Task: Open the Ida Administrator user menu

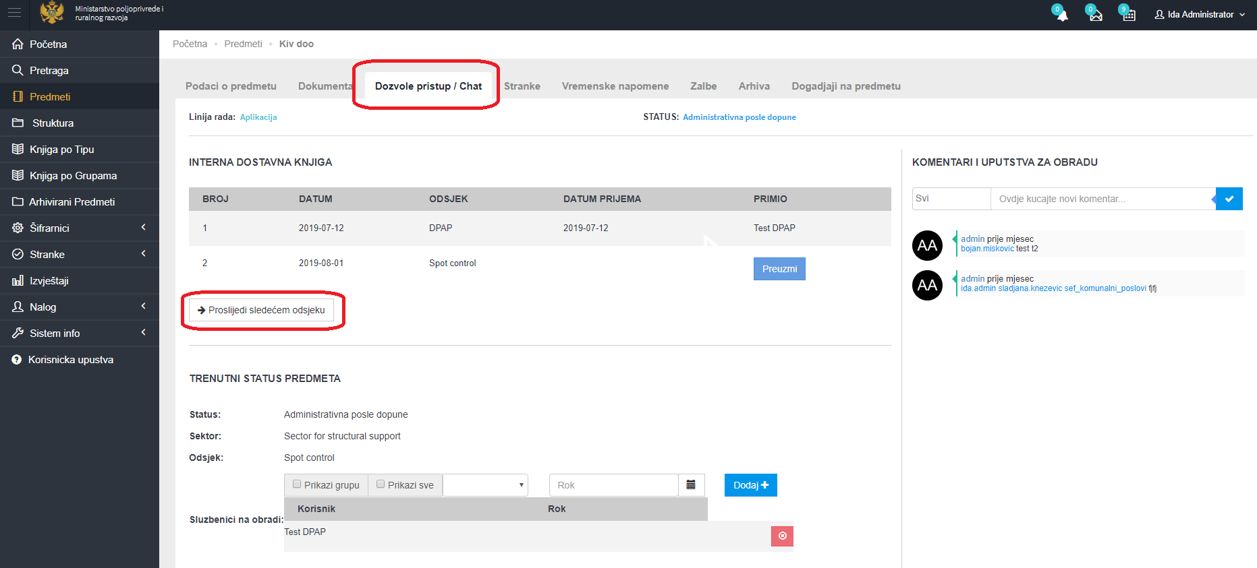Action: [1200, 14]
